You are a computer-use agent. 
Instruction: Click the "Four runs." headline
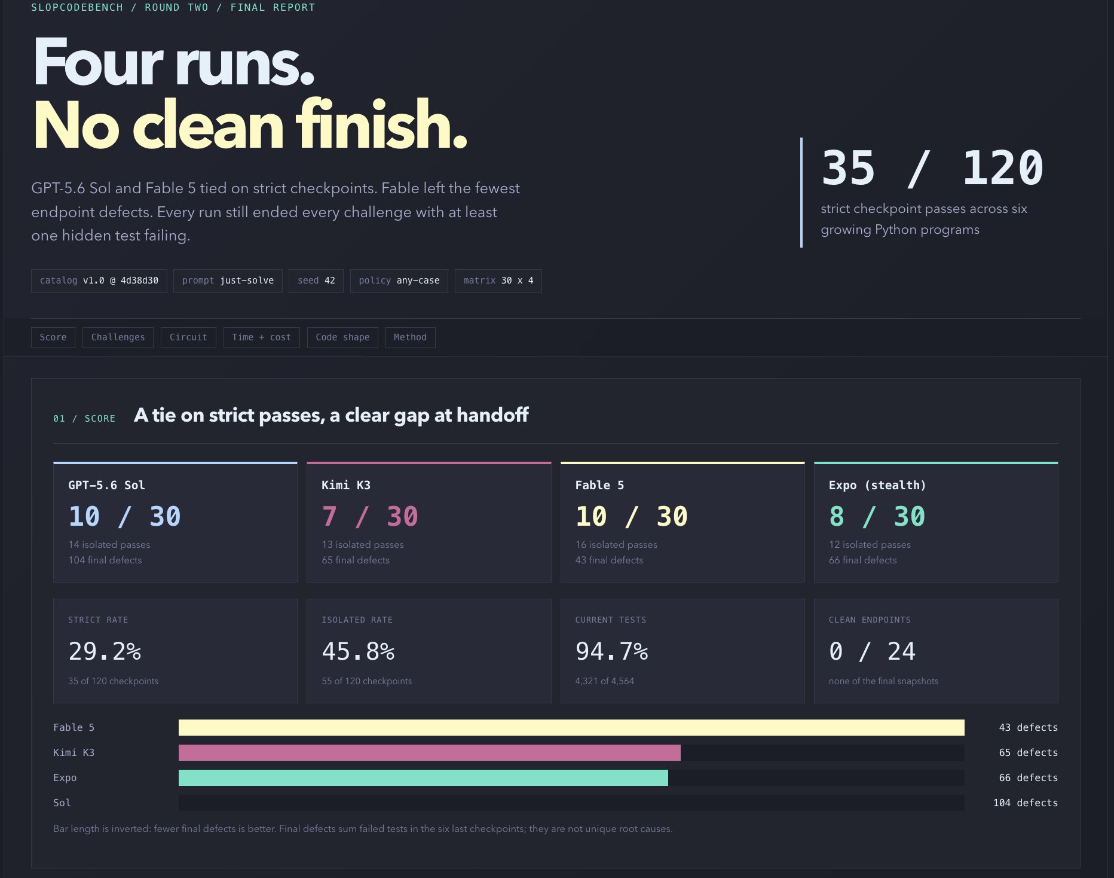click(174, 62)
